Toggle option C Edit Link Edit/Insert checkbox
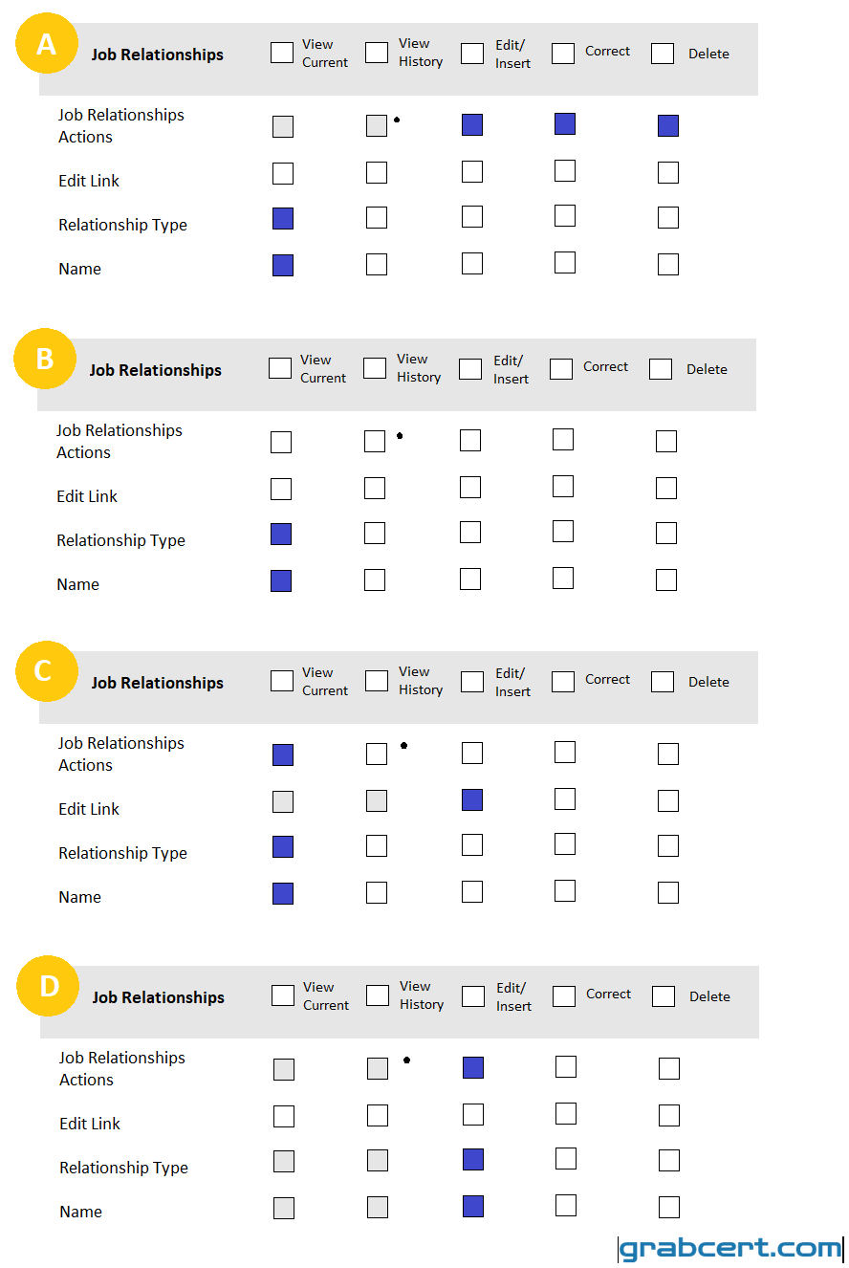849x1268 pixels. (x=472, y=800)
